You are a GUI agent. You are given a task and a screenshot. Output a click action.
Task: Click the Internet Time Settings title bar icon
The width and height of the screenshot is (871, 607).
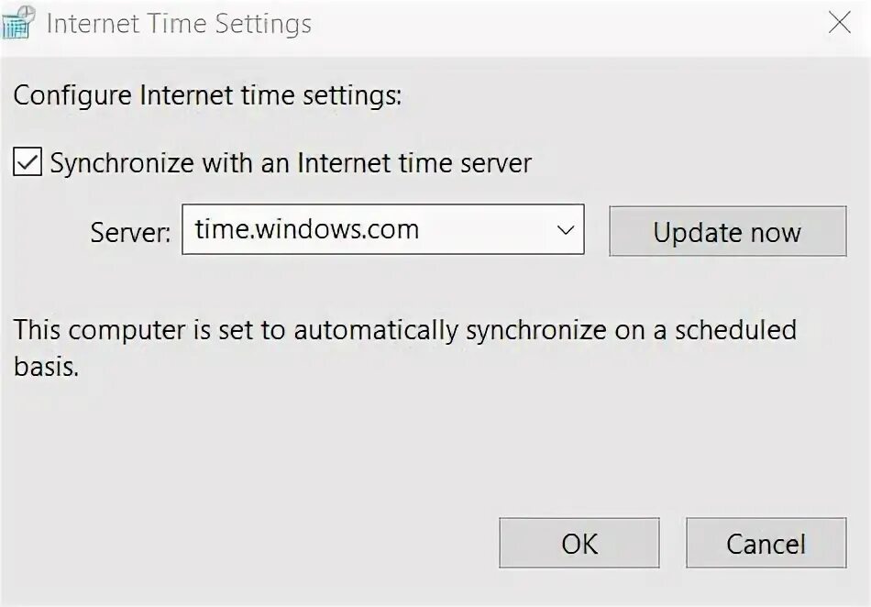tap(20, 23)
